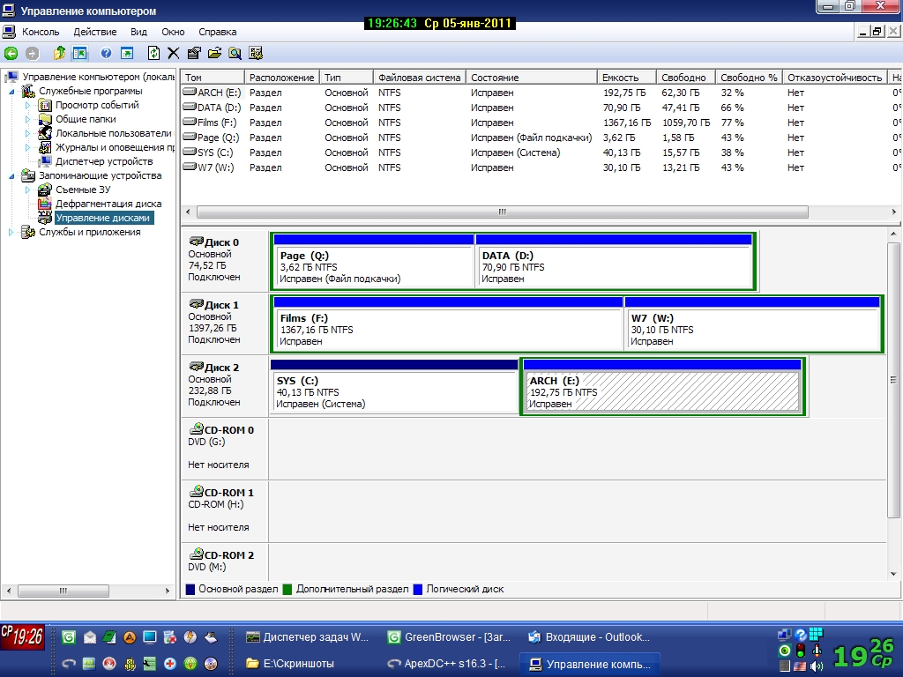
Task: Click the Up one level folder icon
Action: pyautogui.click(x=59, y=54)
